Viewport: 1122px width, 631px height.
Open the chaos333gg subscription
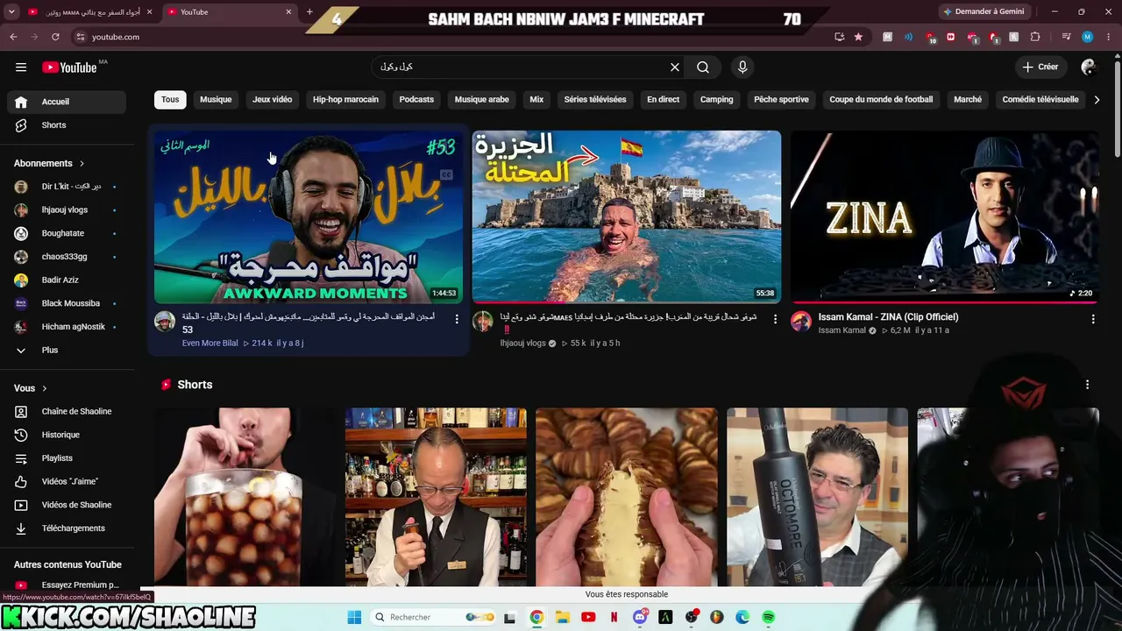(67, 257)
